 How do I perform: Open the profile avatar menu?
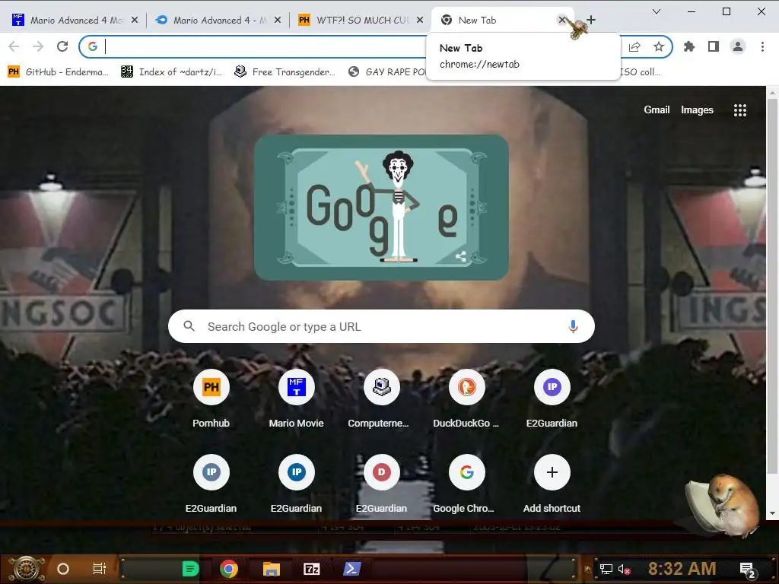(x=738, y=46)
